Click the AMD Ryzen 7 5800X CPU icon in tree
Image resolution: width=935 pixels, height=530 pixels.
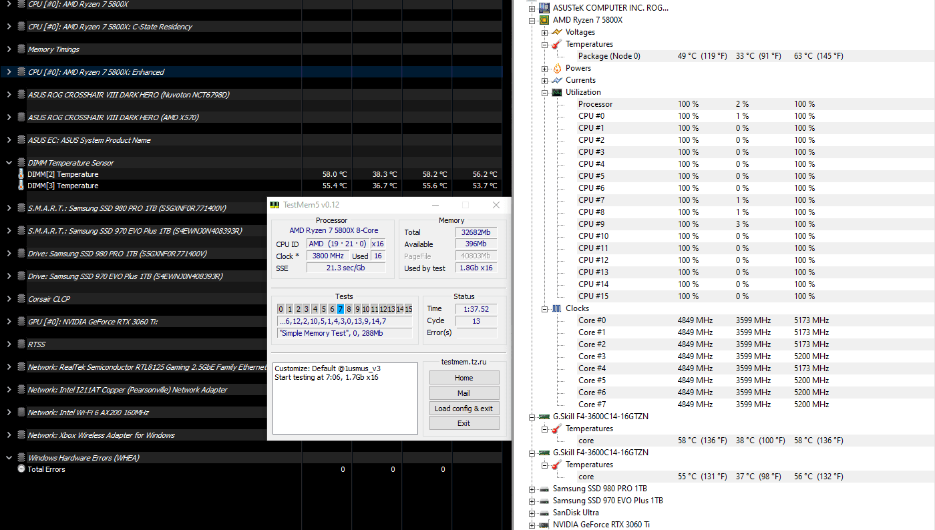[x=545, y=20]
